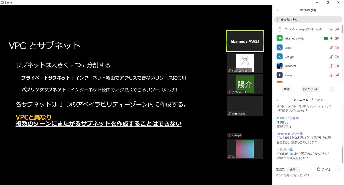344x185 pixels.
Task: Click the chat message about S3に5TB以上
Action: [304, 140]
